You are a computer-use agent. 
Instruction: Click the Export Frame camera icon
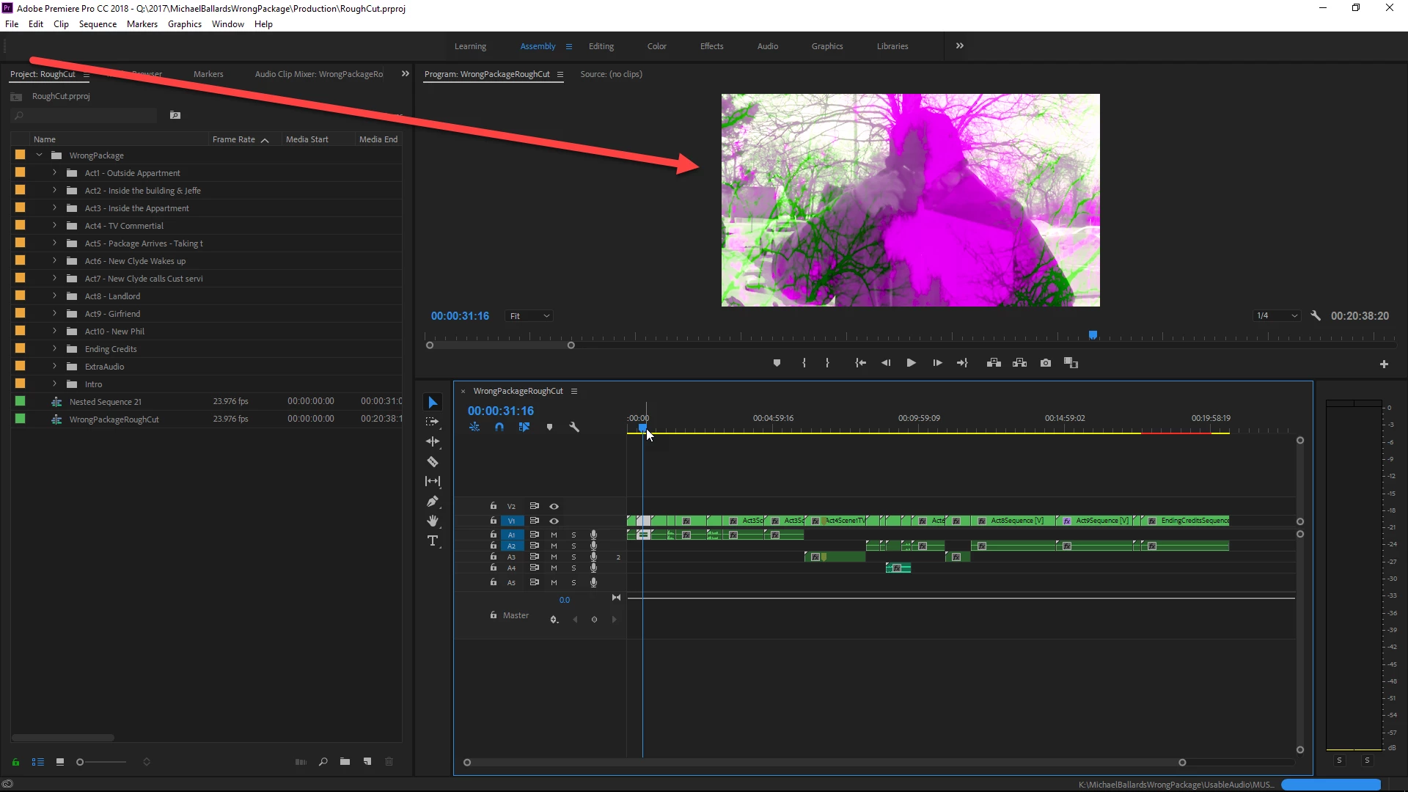(1046, 363)
